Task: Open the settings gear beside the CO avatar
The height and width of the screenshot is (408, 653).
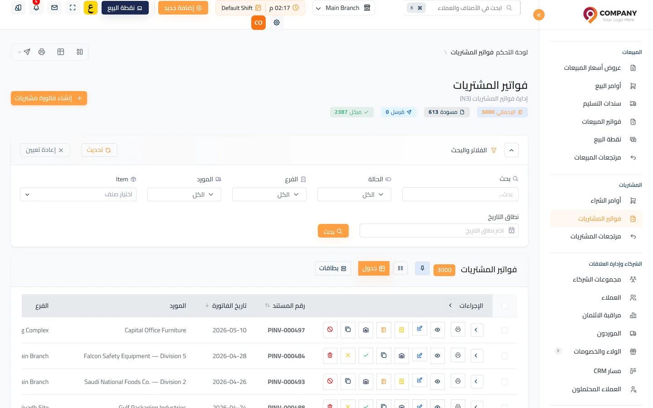Action: point(277,23)
